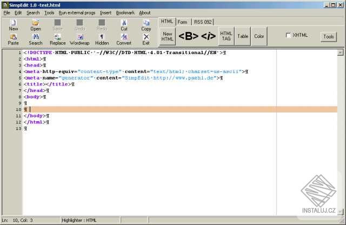
Task: Click the highlighted line 10 in editor
Action: [x=180, y=109]
